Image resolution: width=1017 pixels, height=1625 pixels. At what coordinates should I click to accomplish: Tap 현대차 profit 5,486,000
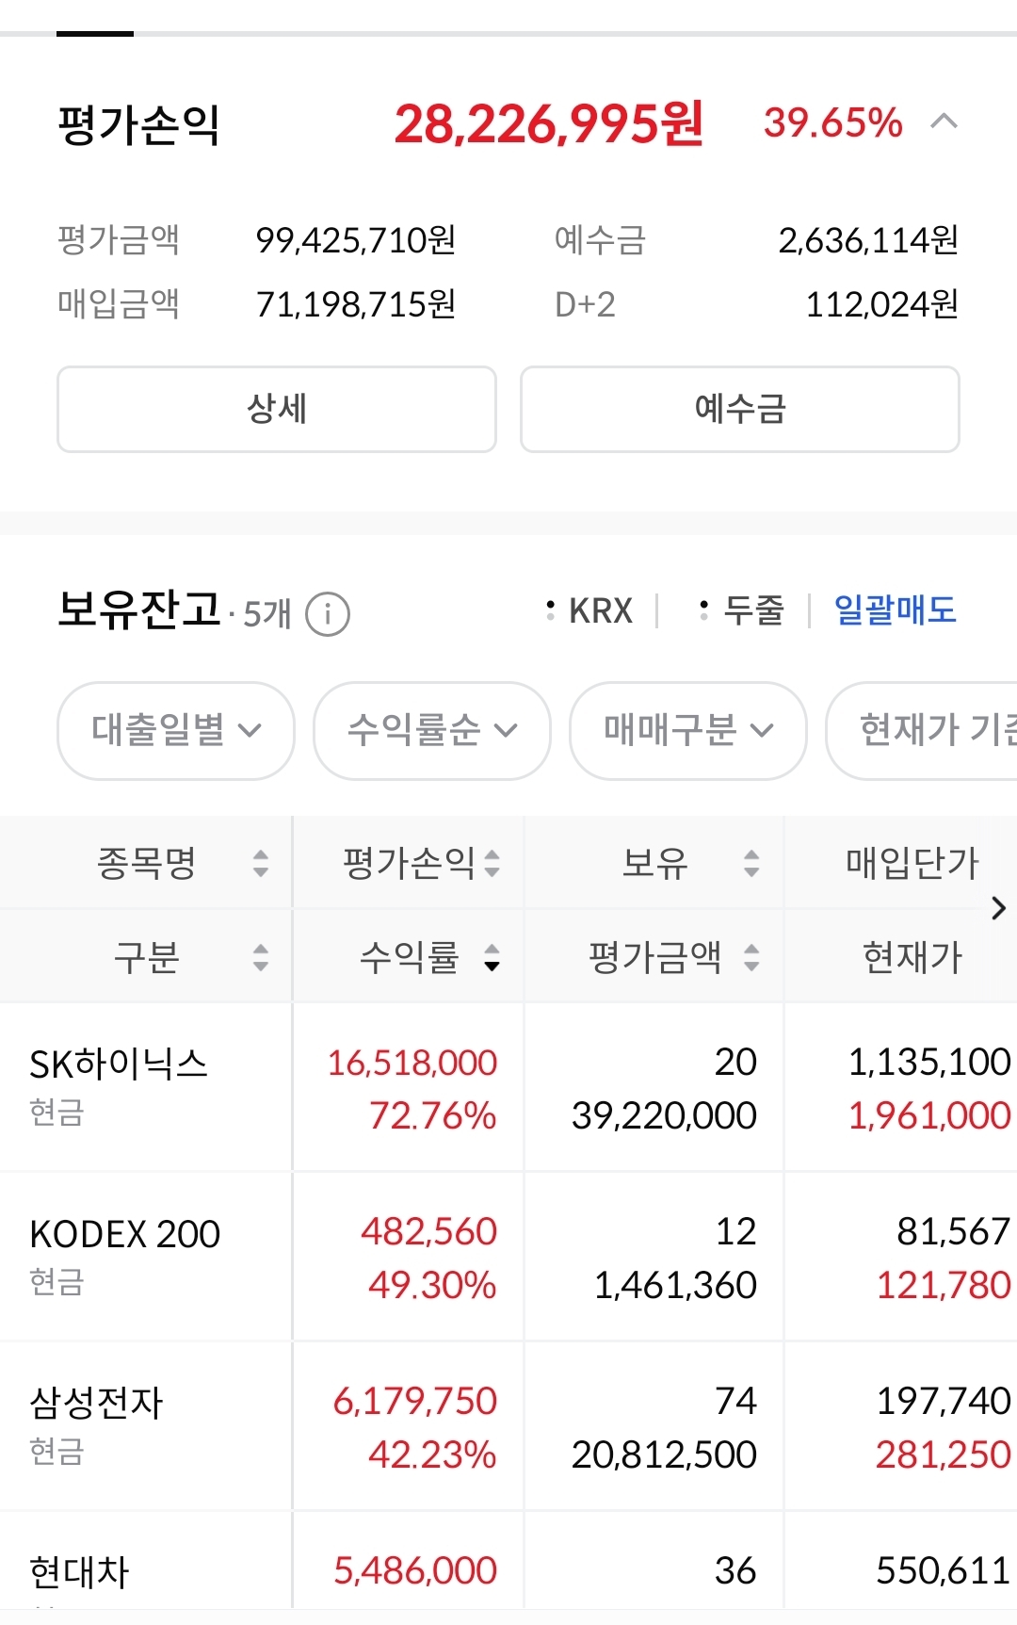click(x=414, y=1570)
